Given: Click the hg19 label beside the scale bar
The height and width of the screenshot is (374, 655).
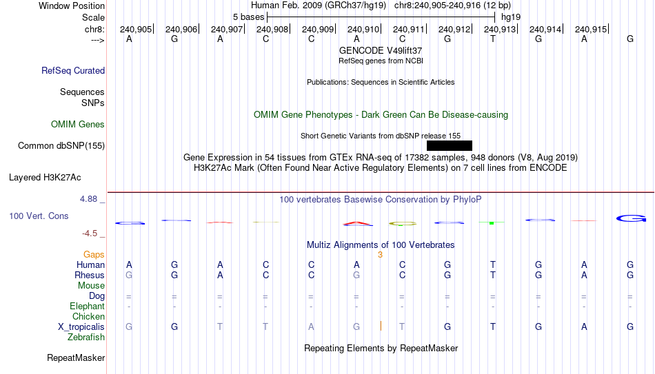Looking at the screenshot, I should (511, 17).
